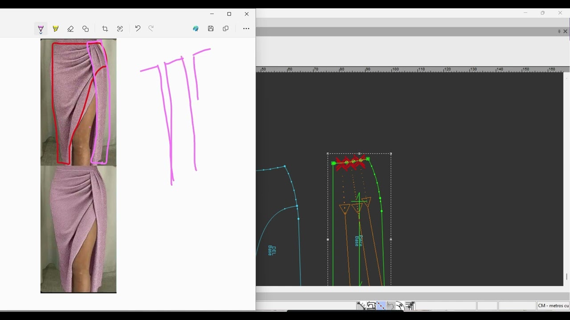
Task: Click the blue 'DEL Base' piece label
Action: pyautogui.click(x=272, y=251)
